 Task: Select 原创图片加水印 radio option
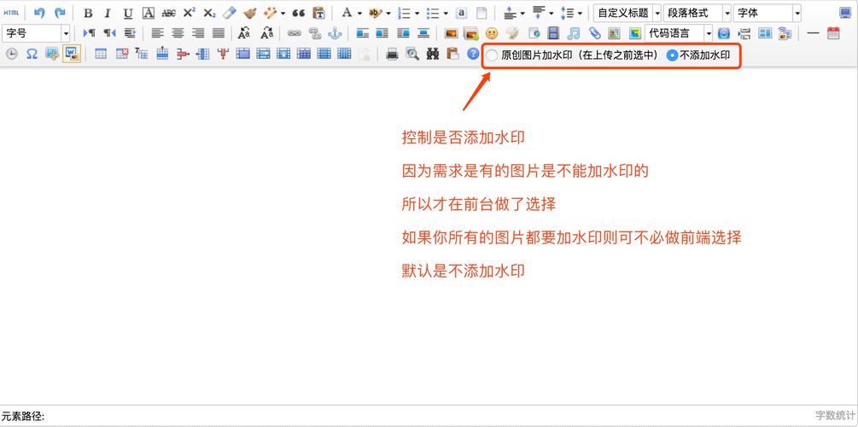coord(493,56)
